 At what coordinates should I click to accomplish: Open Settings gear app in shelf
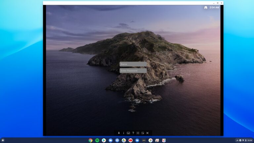(x=117, y=140)
